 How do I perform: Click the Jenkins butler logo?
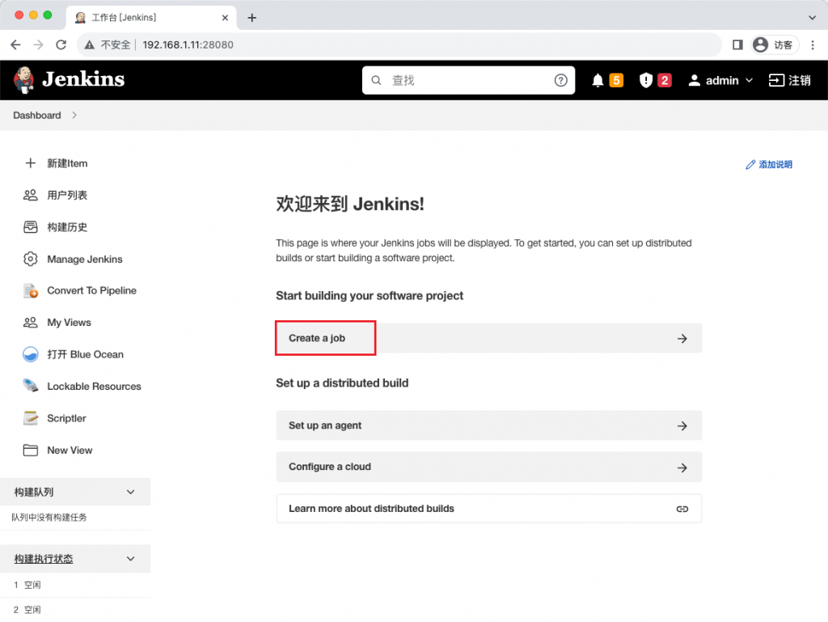point(23,80)
